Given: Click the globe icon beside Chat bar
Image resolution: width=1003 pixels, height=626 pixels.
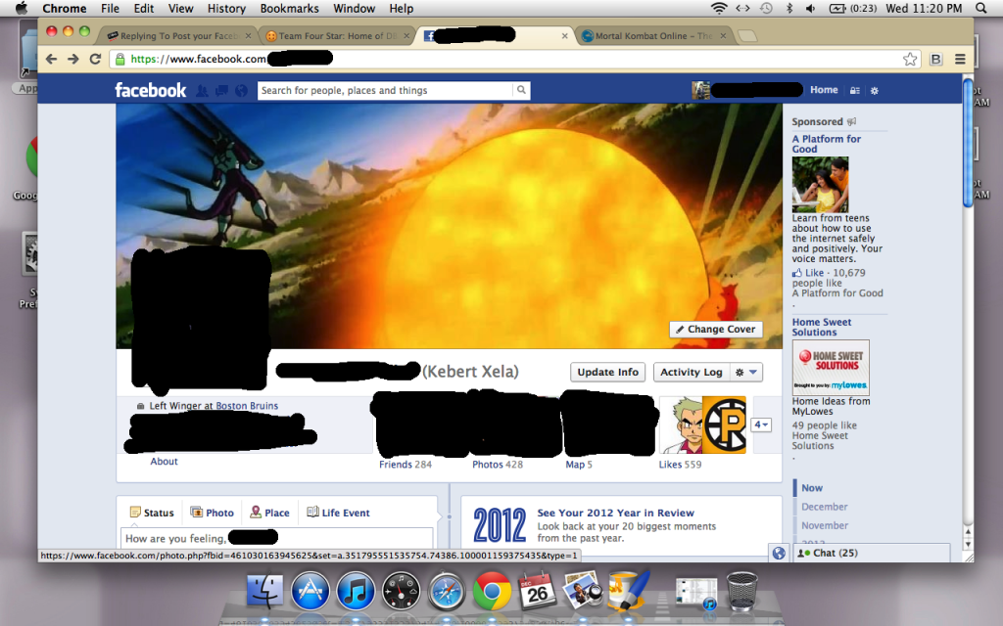Looking at the screenshot, I should pyautogui.click(x=779, y=554).
